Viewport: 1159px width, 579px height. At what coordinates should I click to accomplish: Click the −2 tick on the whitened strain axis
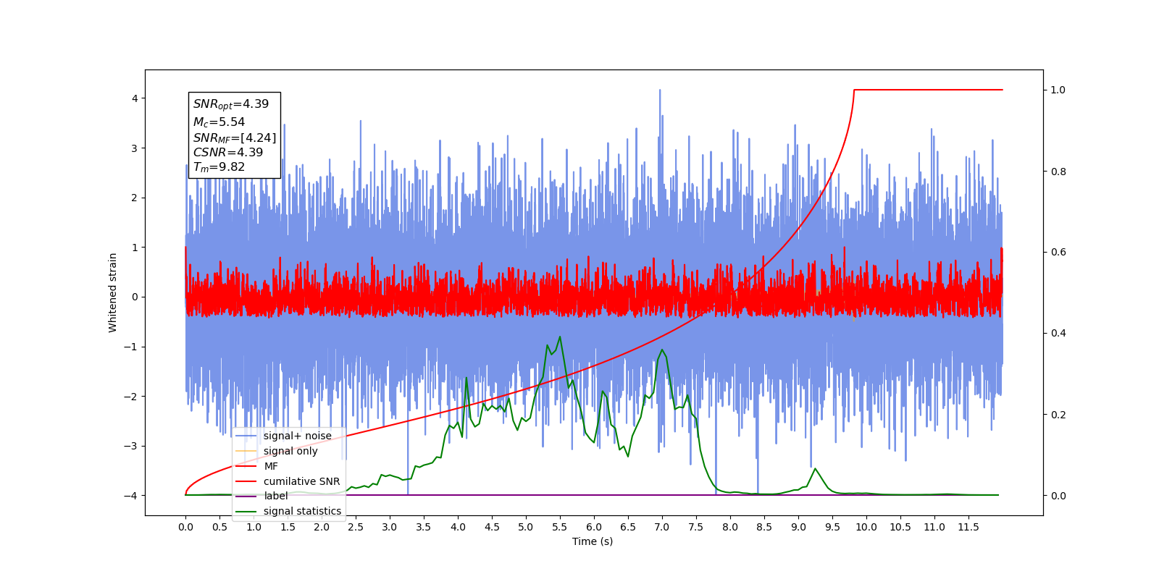(131, 397)
